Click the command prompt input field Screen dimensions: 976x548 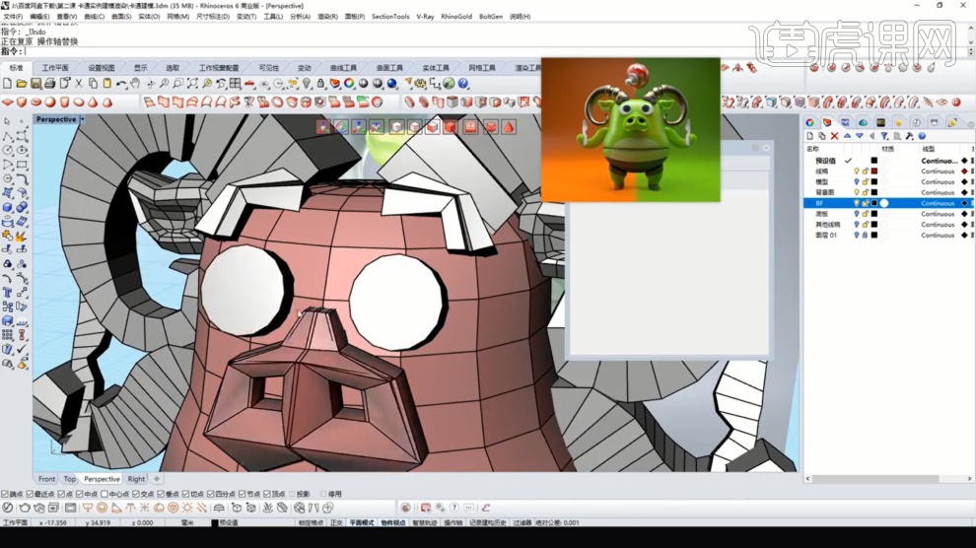[x=495, y=51]
